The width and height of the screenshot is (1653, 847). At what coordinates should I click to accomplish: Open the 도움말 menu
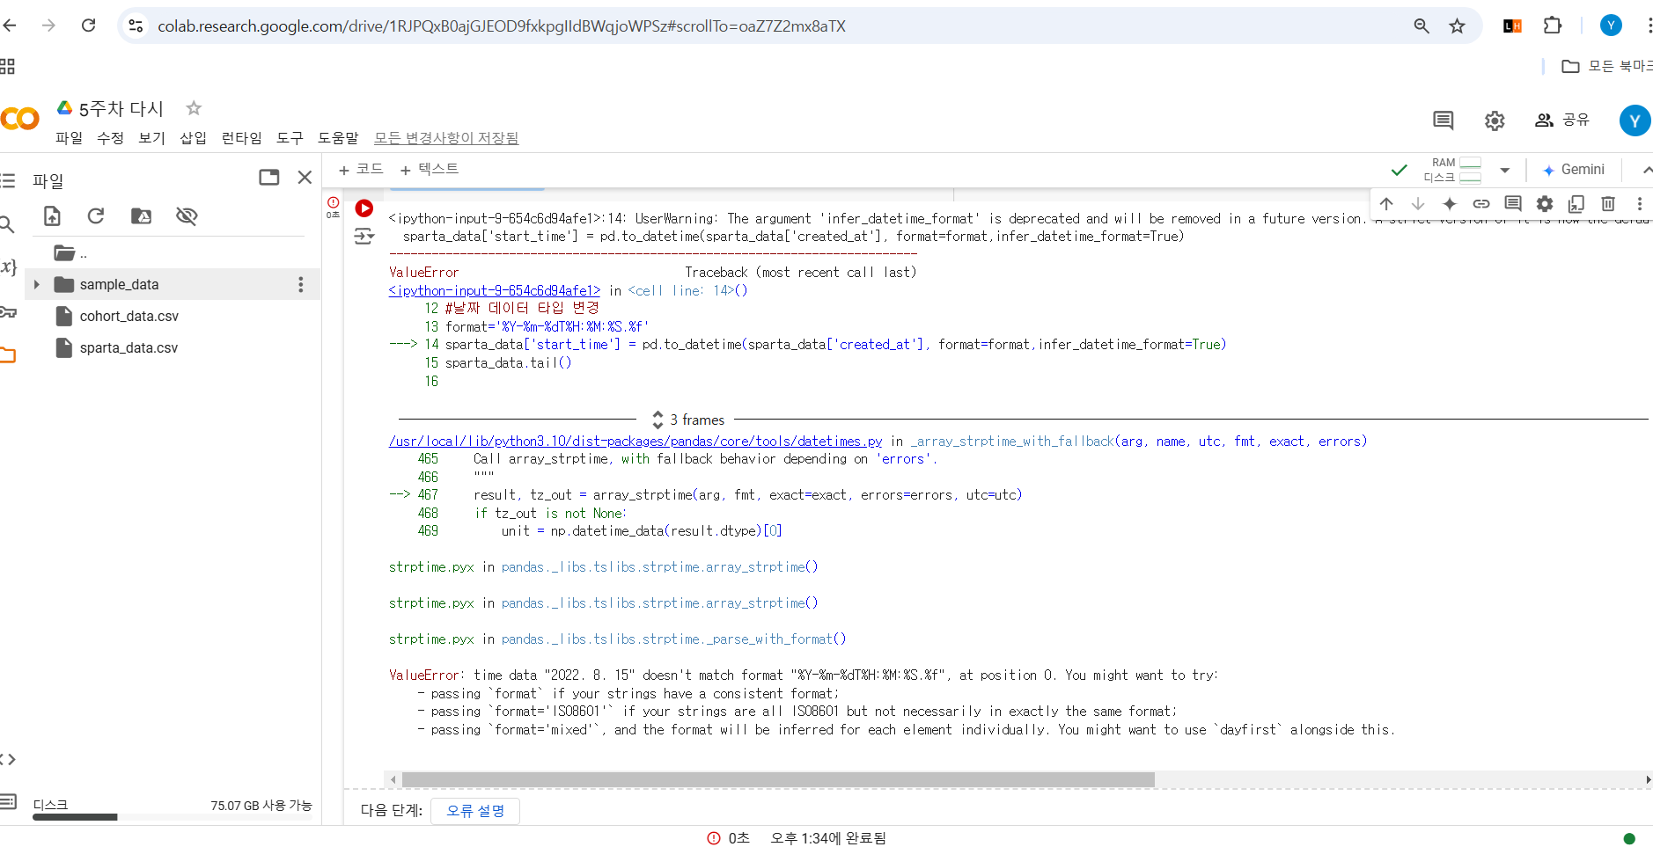pos(338,138)
